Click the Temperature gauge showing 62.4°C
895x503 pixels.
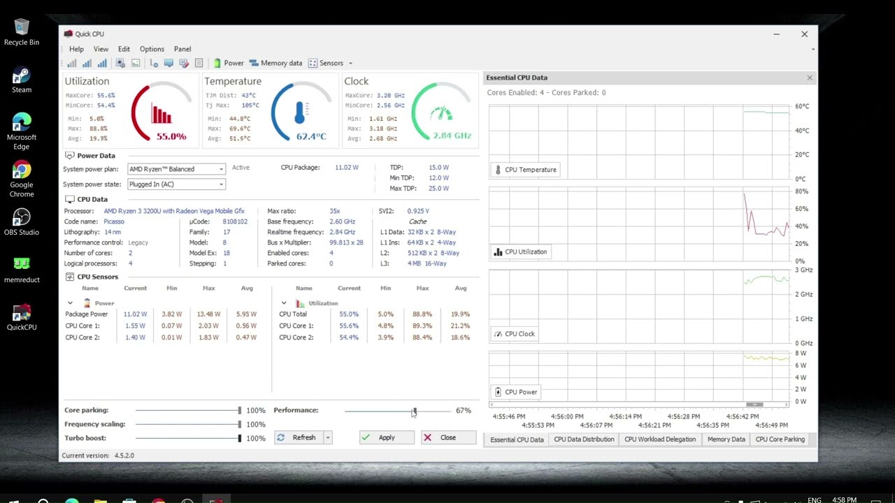tap(301, 112)
